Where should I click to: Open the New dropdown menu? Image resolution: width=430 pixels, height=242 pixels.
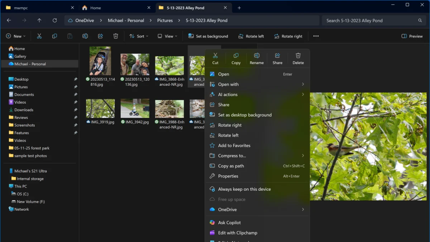click(x=16, y=36)
